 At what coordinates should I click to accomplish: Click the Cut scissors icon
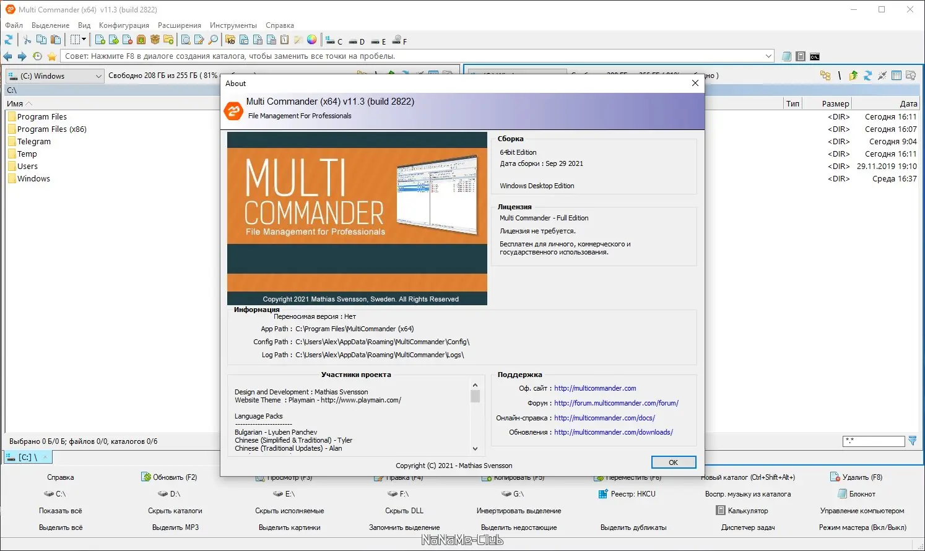click(27, 40)
